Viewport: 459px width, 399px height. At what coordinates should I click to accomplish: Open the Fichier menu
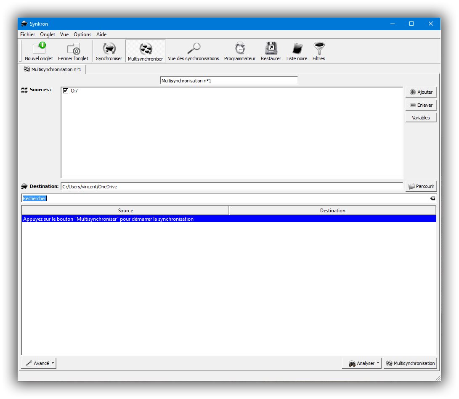coord(28,34)
